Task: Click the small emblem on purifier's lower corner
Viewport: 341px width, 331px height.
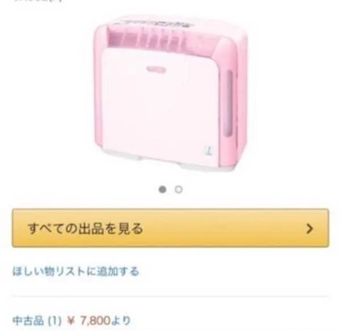Action: tap(208, 151)
